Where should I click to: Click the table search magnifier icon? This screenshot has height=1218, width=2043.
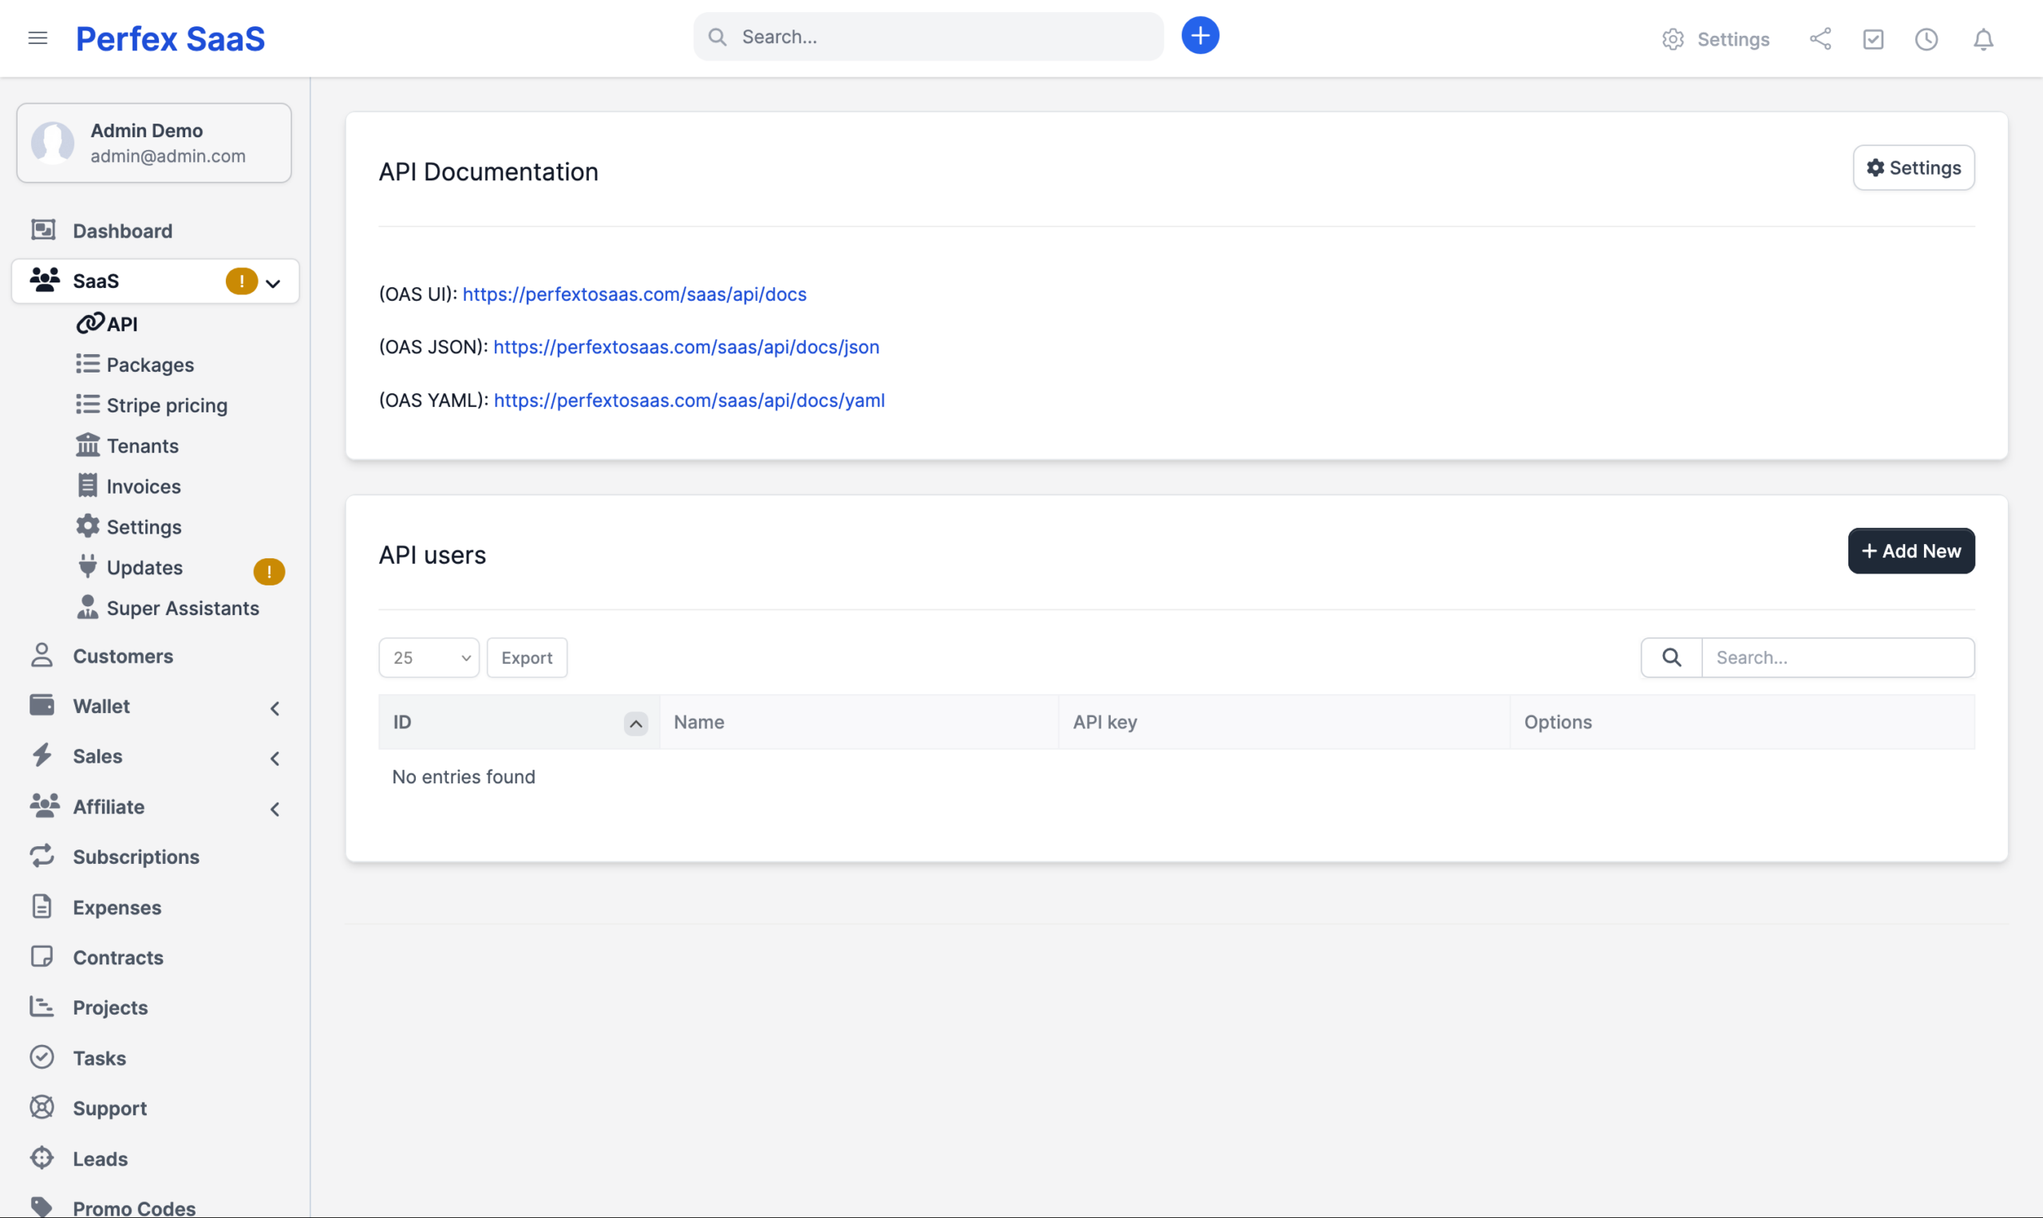coord(1671,657)
